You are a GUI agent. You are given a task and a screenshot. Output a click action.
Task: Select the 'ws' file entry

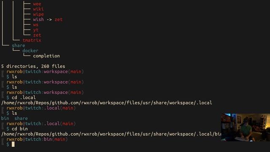click(x=35, y=24)
